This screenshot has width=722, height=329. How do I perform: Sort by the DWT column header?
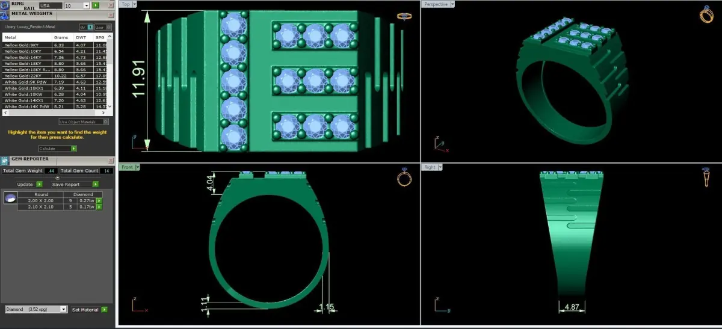pyautogui.click(x=83, y=37)
